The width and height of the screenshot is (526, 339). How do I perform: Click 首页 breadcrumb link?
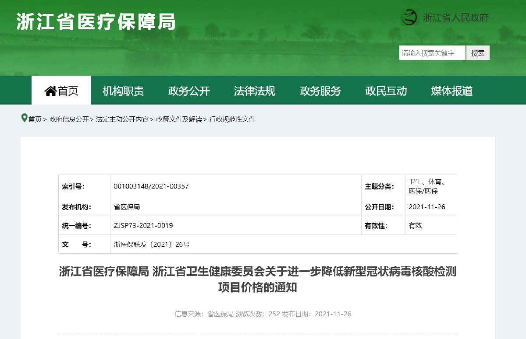pos(35,119)
